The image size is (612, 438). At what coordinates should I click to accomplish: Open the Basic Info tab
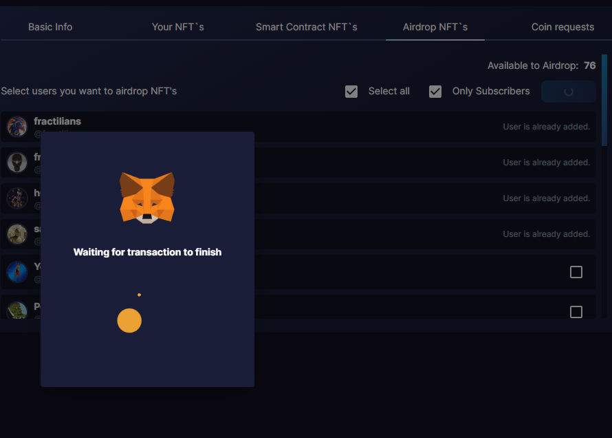(50, 27)
